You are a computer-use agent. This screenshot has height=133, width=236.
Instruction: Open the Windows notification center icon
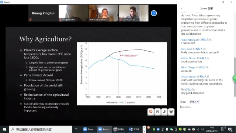[230, 129]
